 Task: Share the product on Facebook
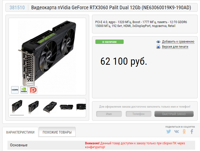(x=192, y=131)
